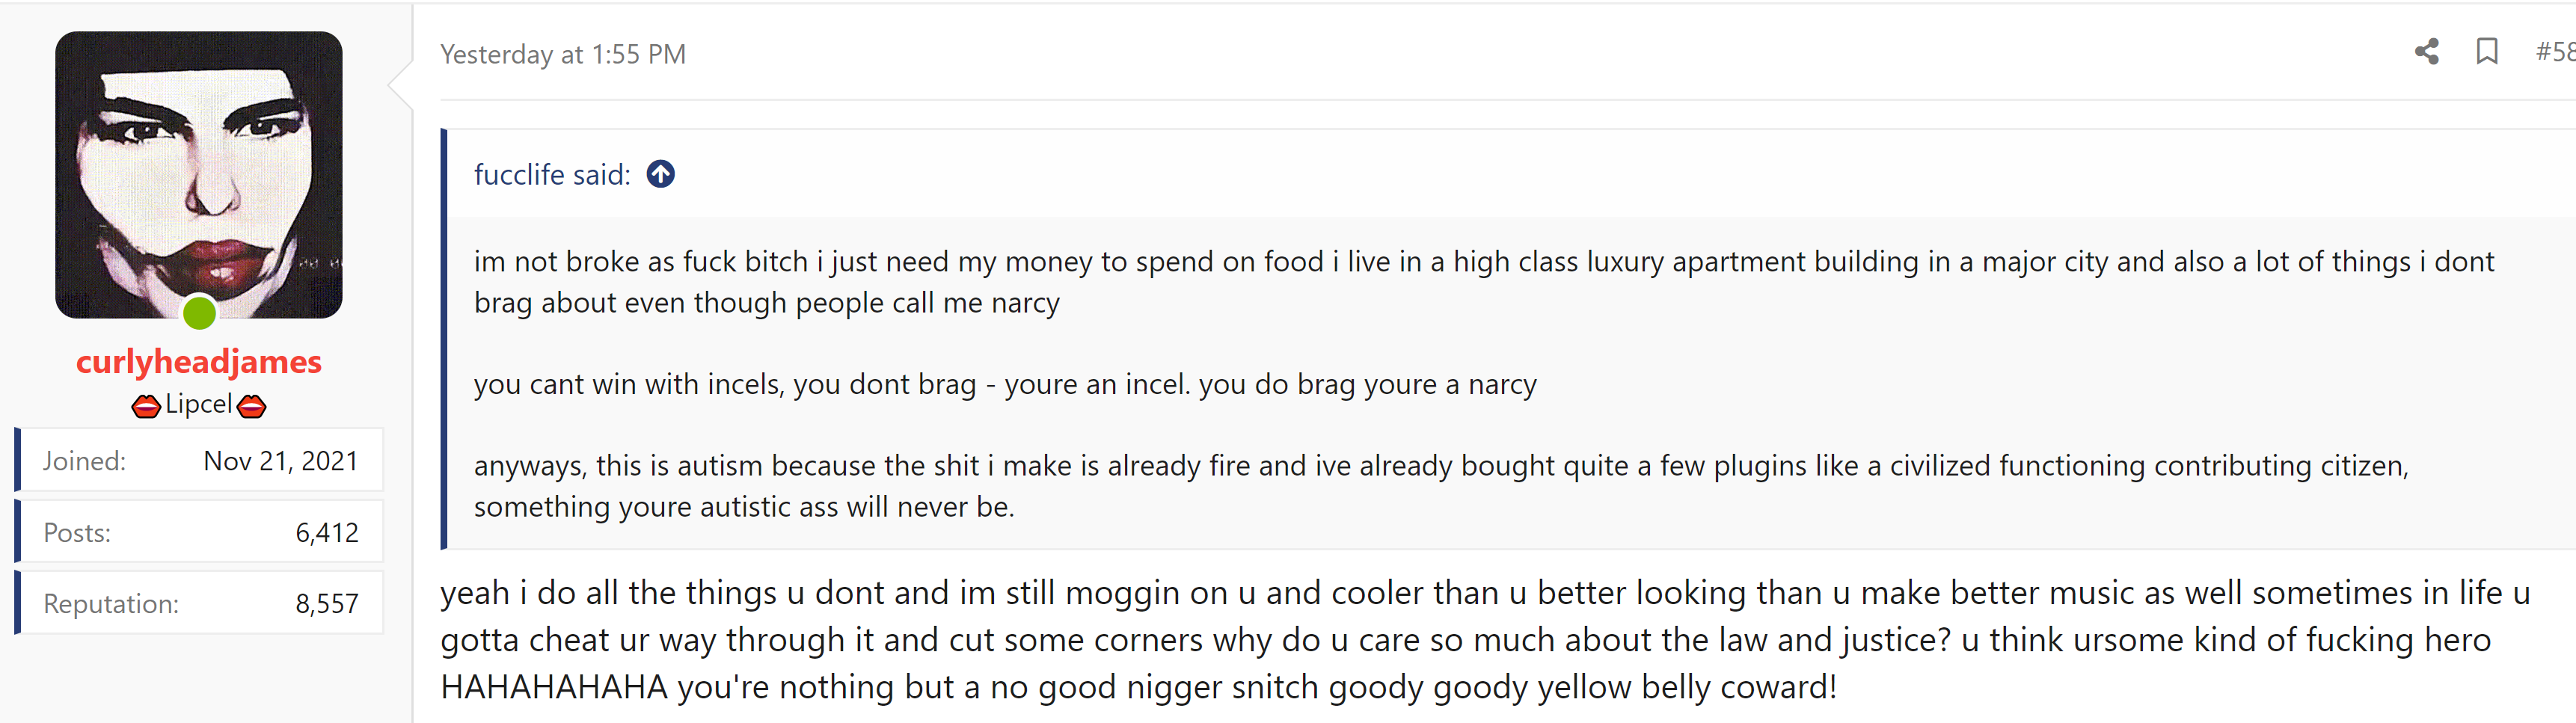This screenshot has height=723, width=2576.
Task: Click the reply text below the quote
Action: (1485, 640)
